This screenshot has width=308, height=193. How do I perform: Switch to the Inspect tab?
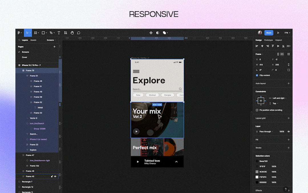point(279,40)
